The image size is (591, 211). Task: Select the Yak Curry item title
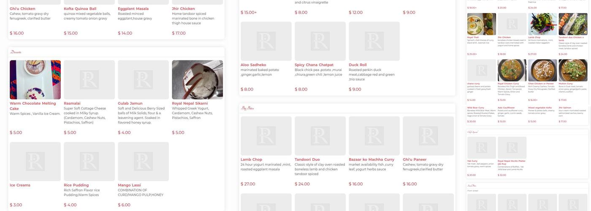click(472, 161)
